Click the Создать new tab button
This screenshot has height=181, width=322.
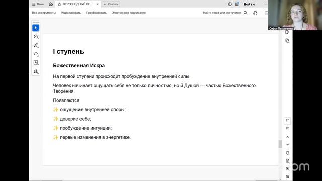[x=111, y=4]
